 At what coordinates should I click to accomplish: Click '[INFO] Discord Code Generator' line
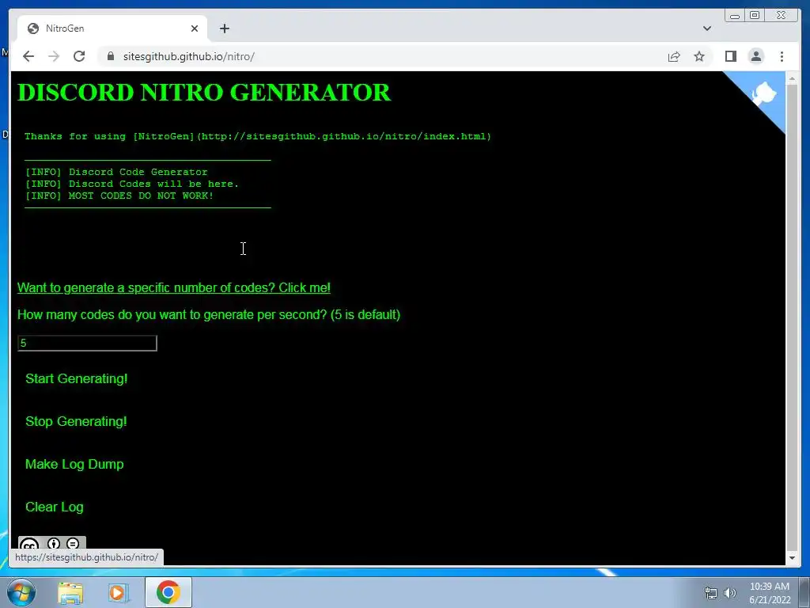coord(116,172)
